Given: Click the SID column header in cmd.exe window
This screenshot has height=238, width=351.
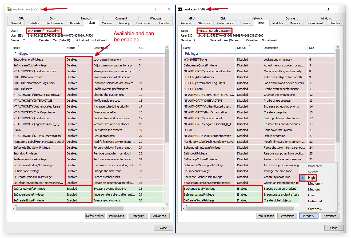Looking at the screenshot, I should click(x=321, y=48).
